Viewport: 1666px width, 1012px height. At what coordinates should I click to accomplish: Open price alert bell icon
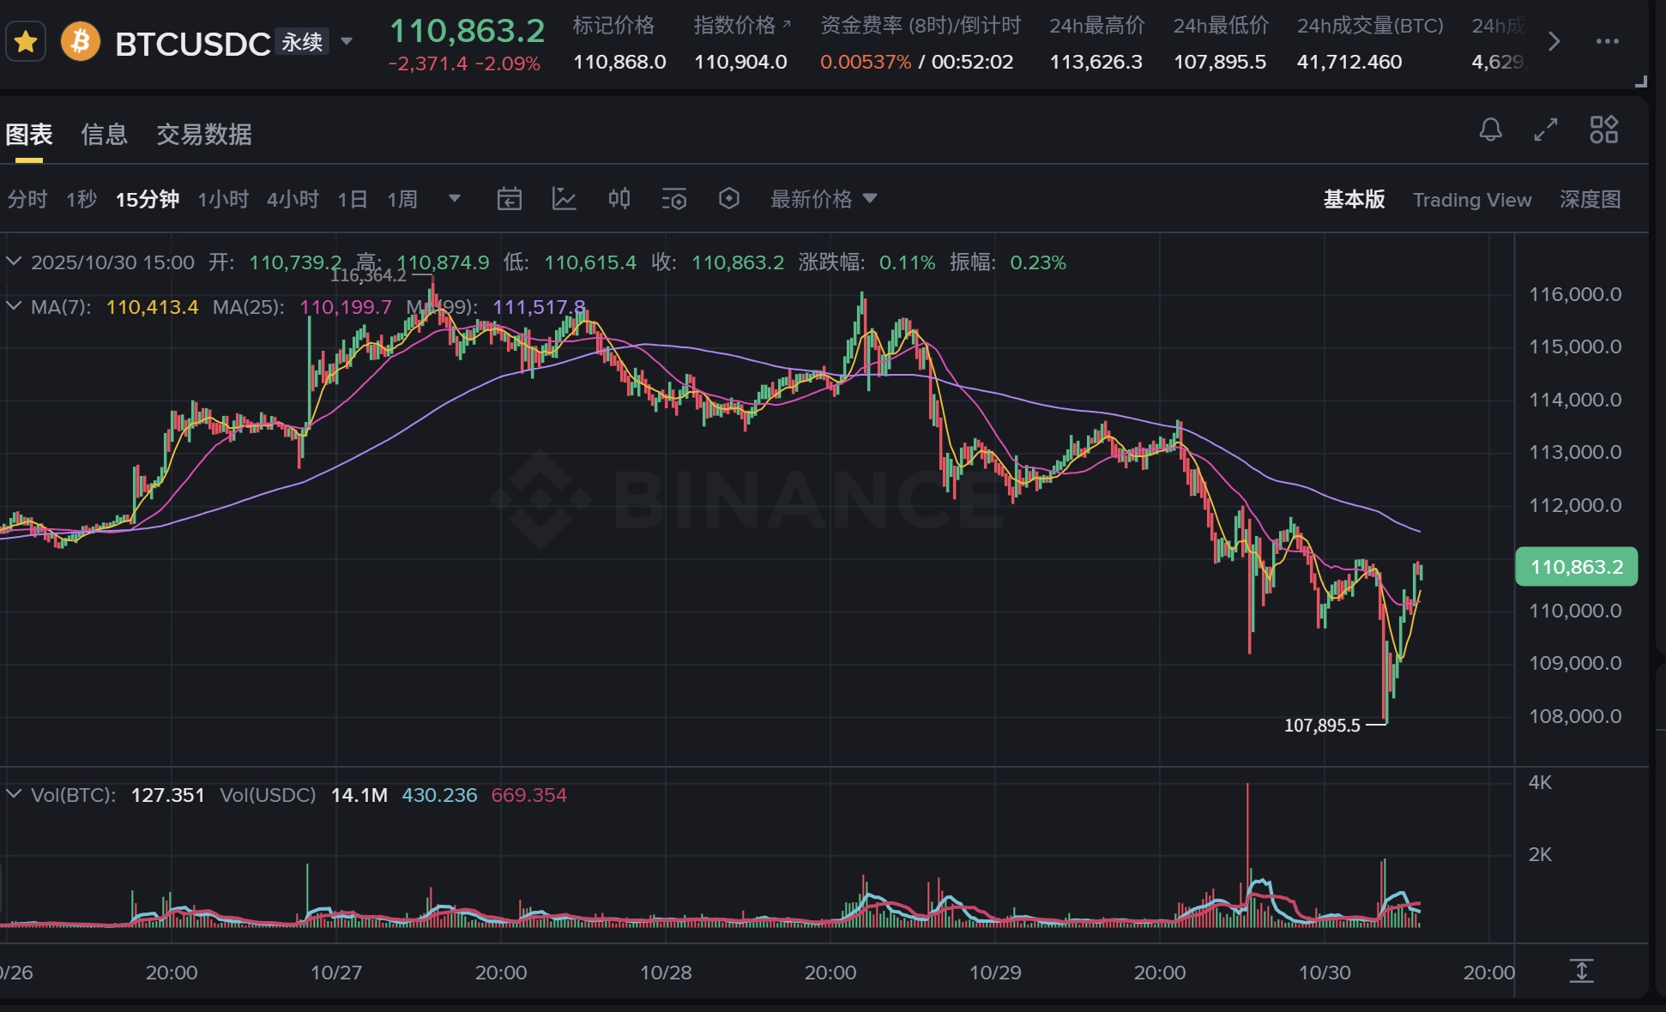1490,130
